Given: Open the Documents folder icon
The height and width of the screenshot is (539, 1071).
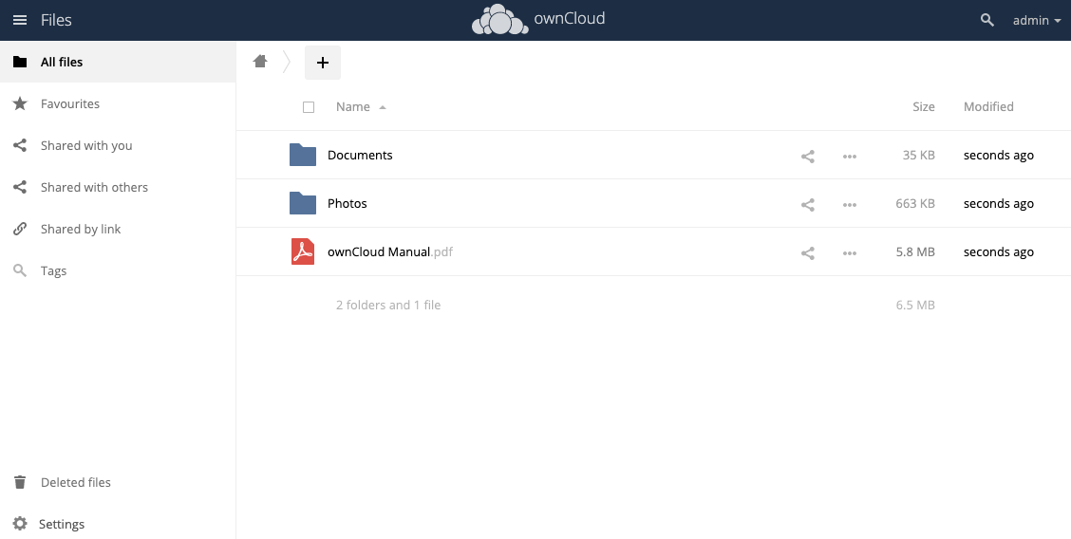Looking at the screenshot, I should pyautogui.click(x=303, y=155).
